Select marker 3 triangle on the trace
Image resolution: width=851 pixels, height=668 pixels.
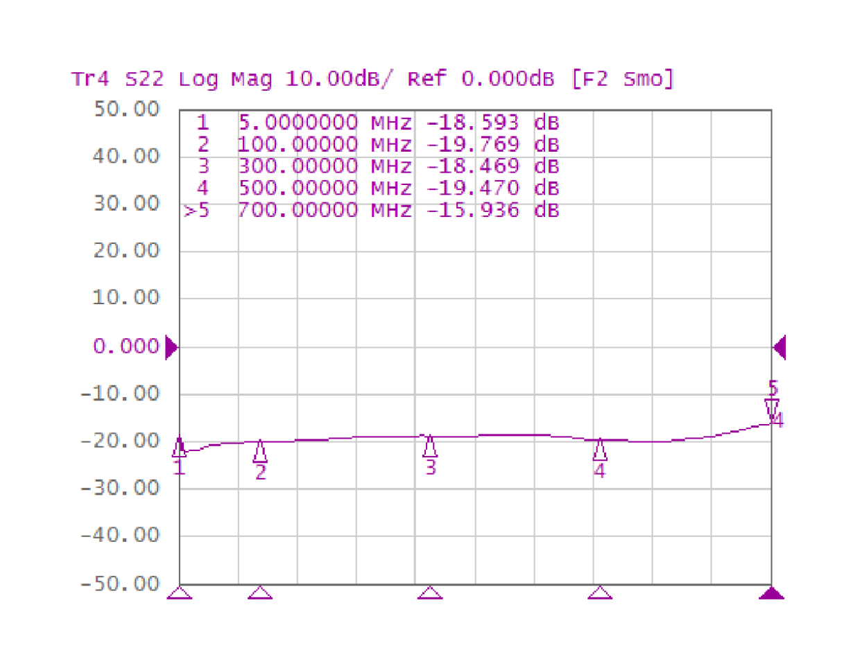pyautogui.click(x=430, y=446)
